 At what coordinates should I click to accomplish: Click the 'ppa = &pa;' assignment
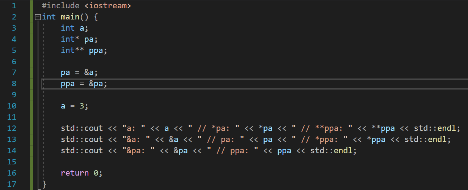84,84
